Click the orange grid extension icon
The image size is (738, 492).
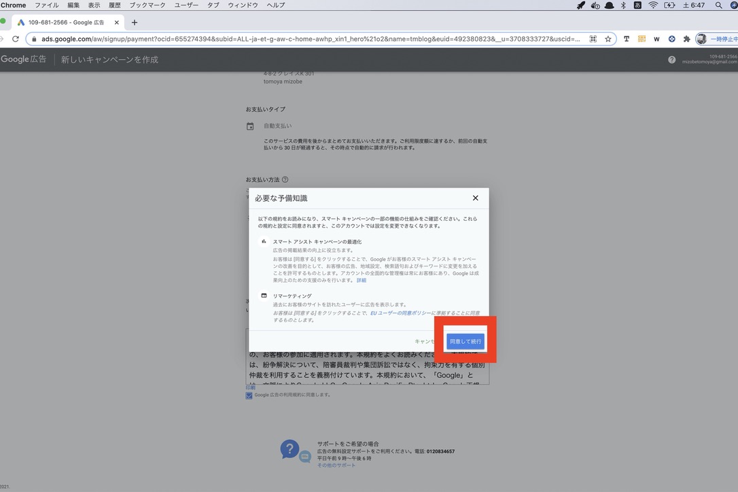point(642,39)
